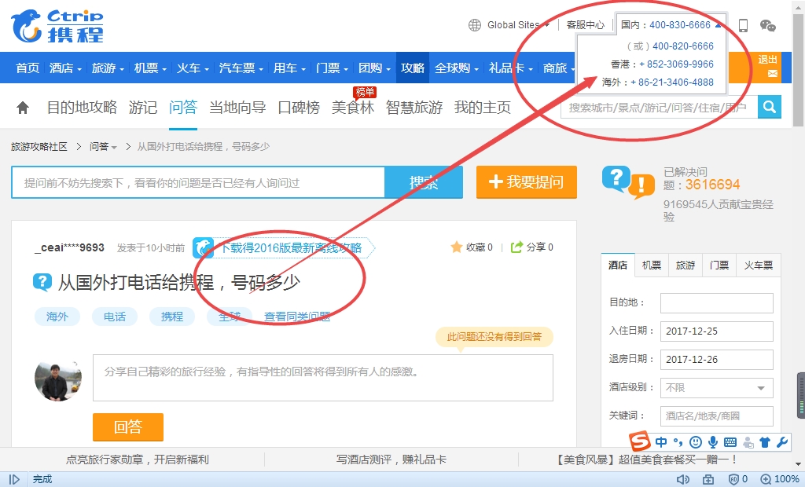The image size is (805, 487).
Task: Open the 游记 community tab
Action: coord(143,108)
